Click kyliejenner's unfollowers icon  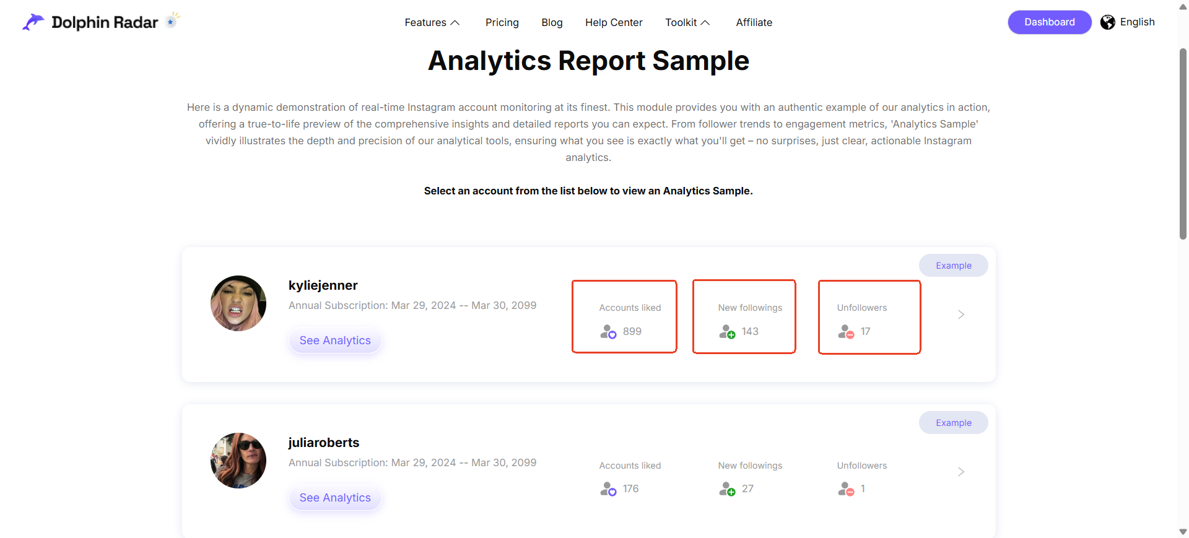click(x=846, y=332)
